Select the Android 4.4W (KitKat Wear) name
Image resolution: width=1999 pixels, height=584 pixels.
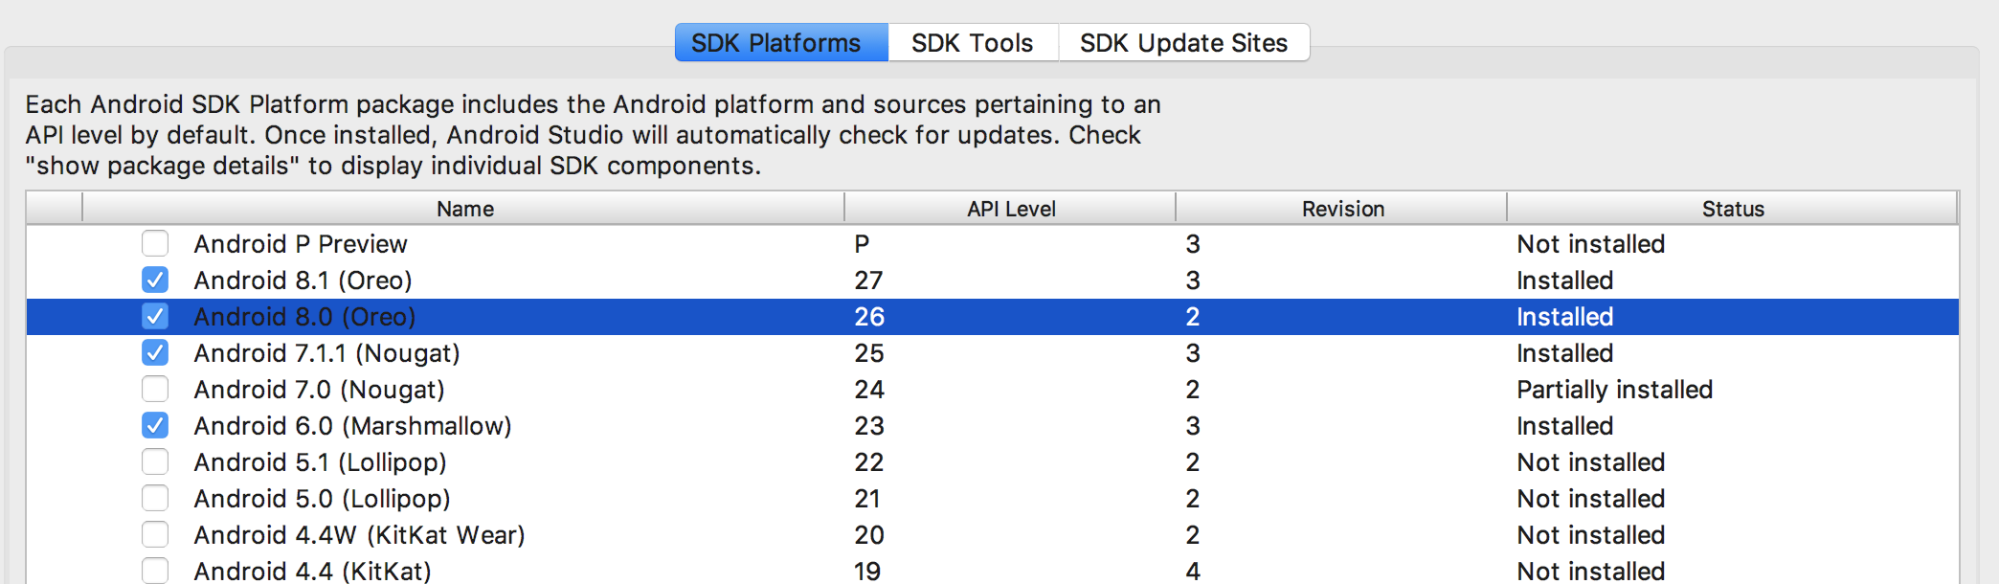point(359,535)
